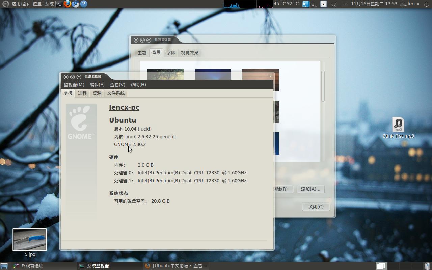Select 背景 background tab in Appearance window

[x=156, y=52]
